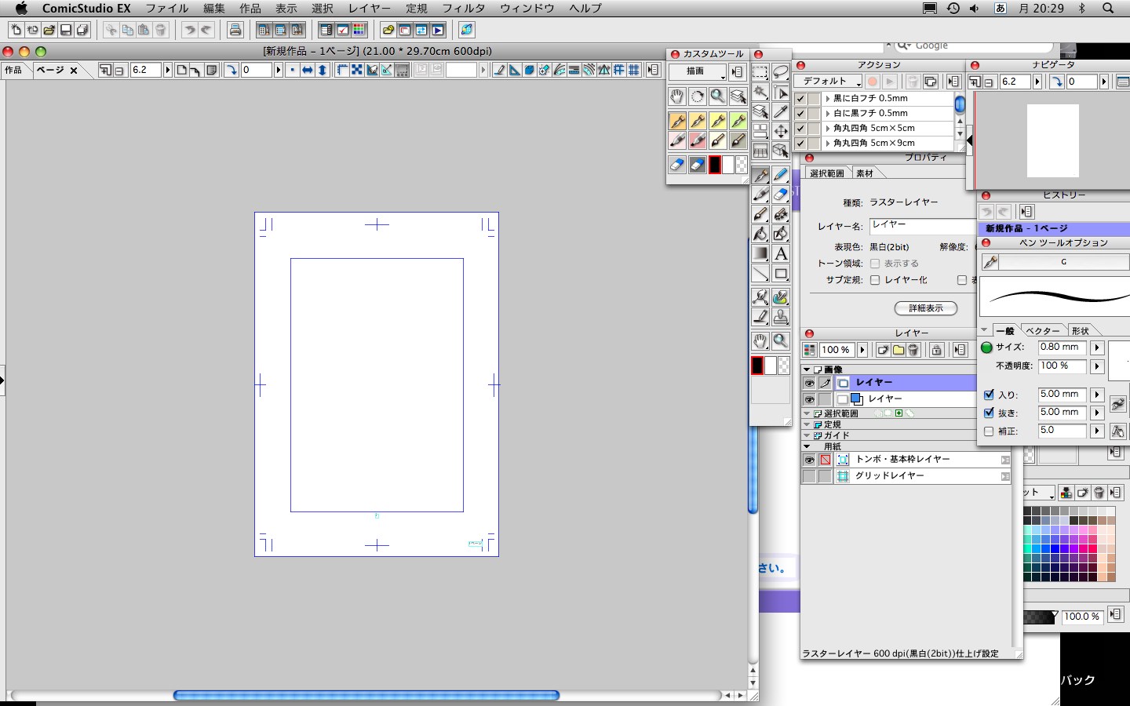Select the Text tool (A) in toolbox

point(780,254)
